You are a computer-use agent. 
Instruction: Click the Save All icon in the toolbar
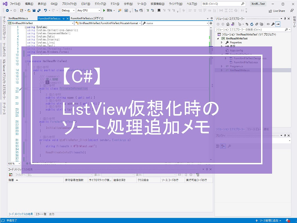[x=39, y=10]
